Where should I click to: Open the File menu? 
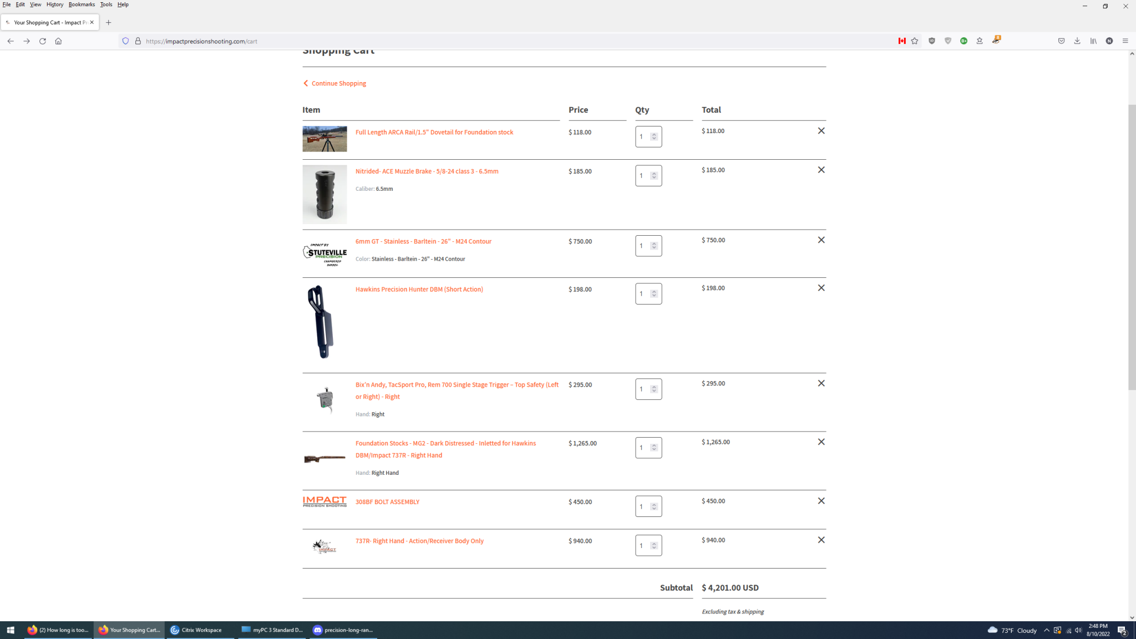[7, 4]
